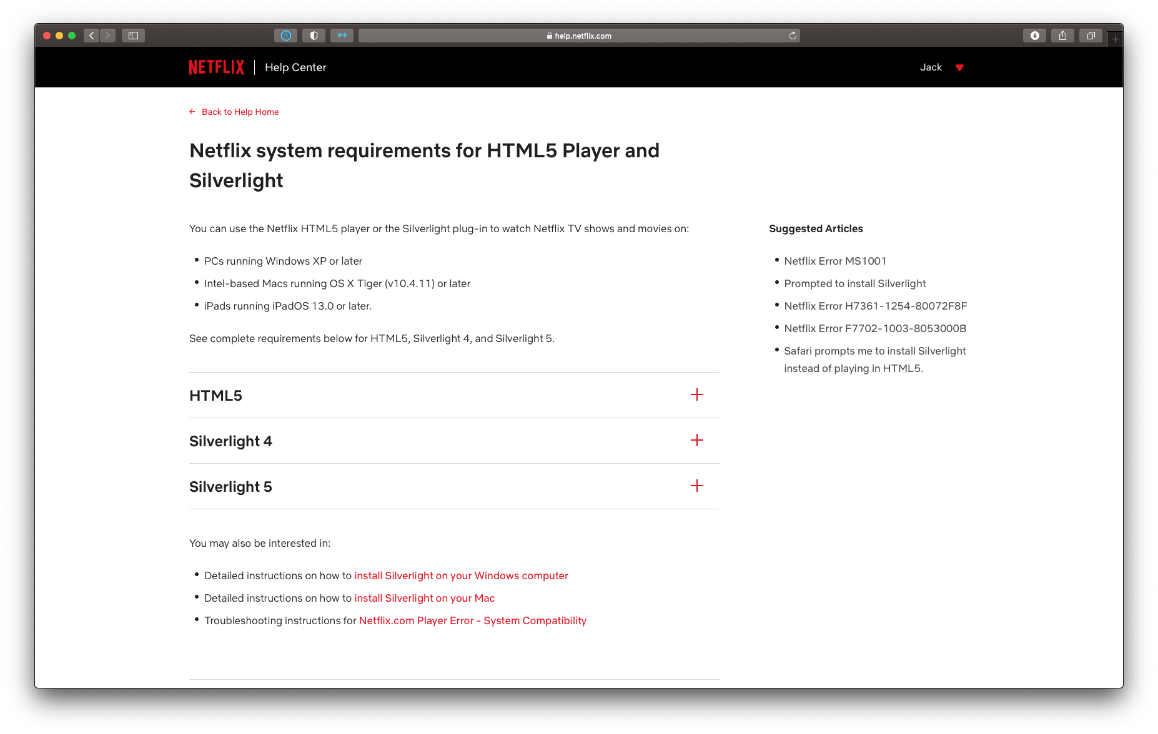
Task: Click You may also be interested in text
Action: [x=260, y=543]
